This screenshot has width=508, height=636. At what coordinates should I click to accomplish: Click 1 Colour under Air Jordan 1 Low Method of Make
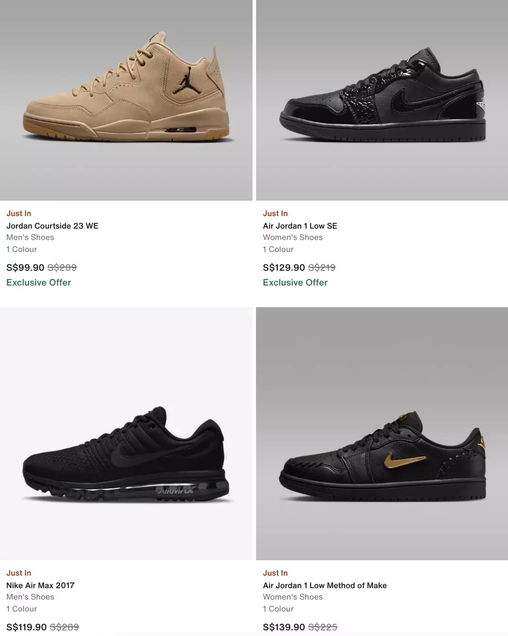click(x=278, y=609)
